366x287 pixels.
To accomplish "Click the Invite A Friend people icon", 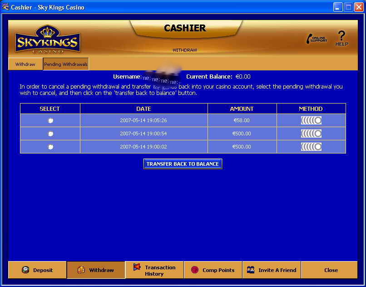I will (251, 270).
